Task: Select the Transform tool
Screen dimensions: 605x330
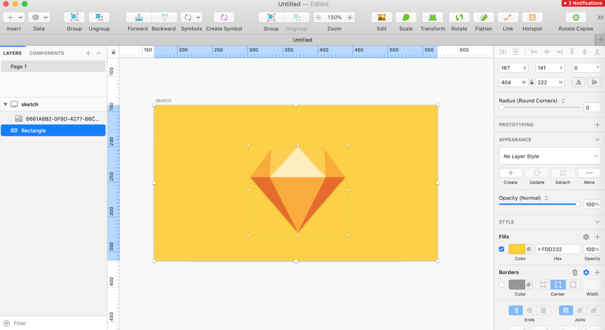Action: click(432, 17)
